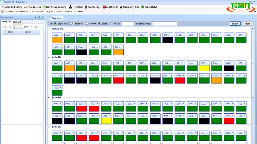The image size is (257, 144).
Task: Open dropdown arrow on room 1504
Action: point(85,47)
